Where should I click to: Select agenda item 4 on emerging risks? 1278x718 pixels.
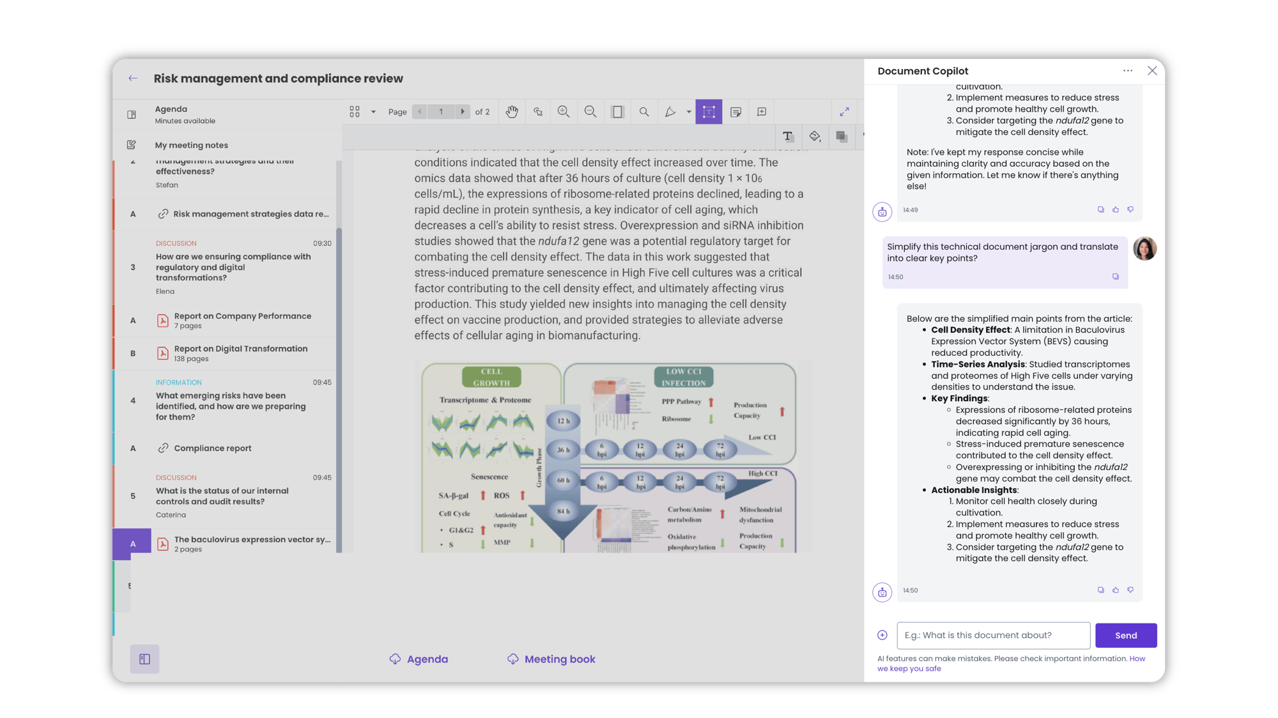click(x=225, y=401)
